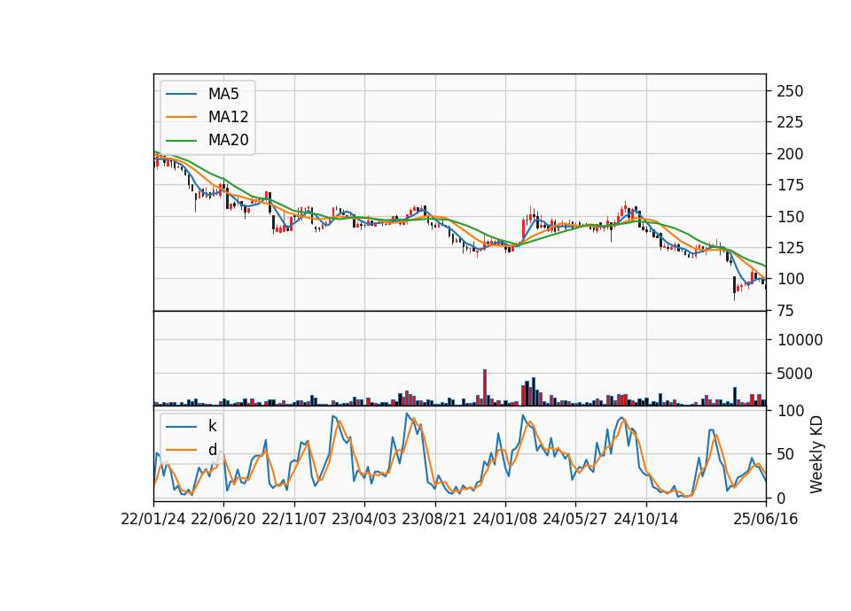Click the orange d legend line sample
851x611 pixels.
[181, 450]
